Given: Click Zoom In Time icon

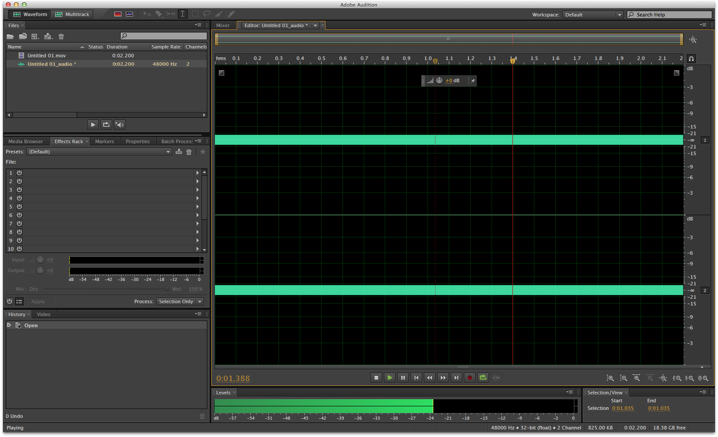Looking at the screenshot, I should point(637,378).
